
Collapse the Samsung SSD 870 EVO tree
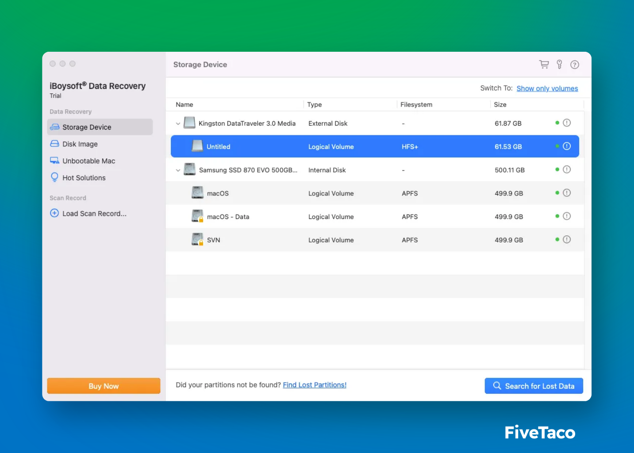(178, 170)
